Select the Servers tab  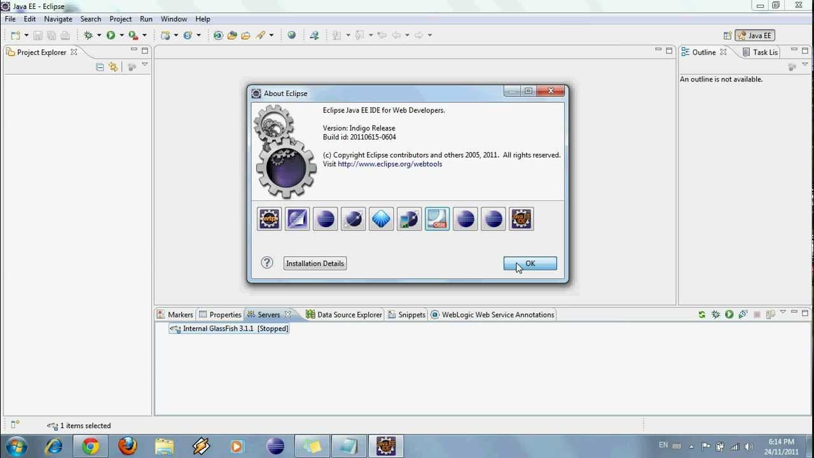pos(268,315)
